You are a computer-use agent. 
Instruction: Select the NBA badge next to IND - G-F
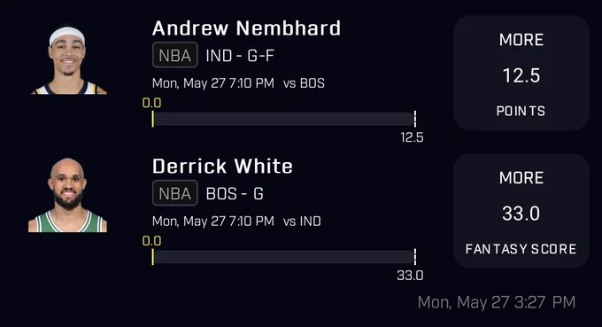click(175, 55)
